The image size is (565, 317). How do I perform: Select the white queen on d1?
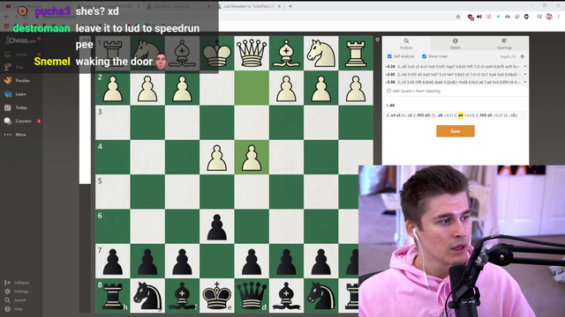[251, 53]
